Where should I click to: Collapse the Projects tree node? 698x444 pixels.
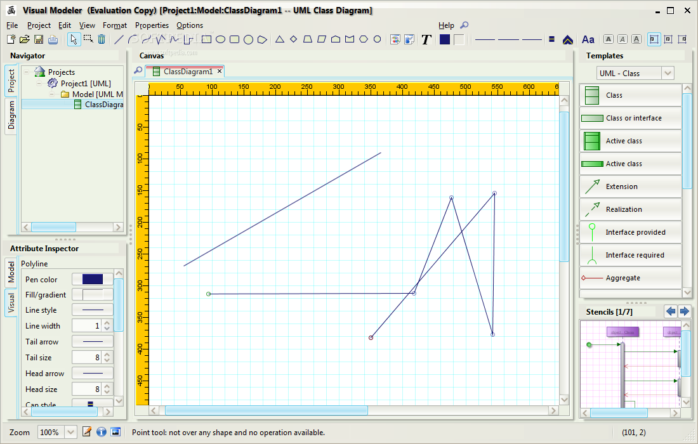coord(27,72)
